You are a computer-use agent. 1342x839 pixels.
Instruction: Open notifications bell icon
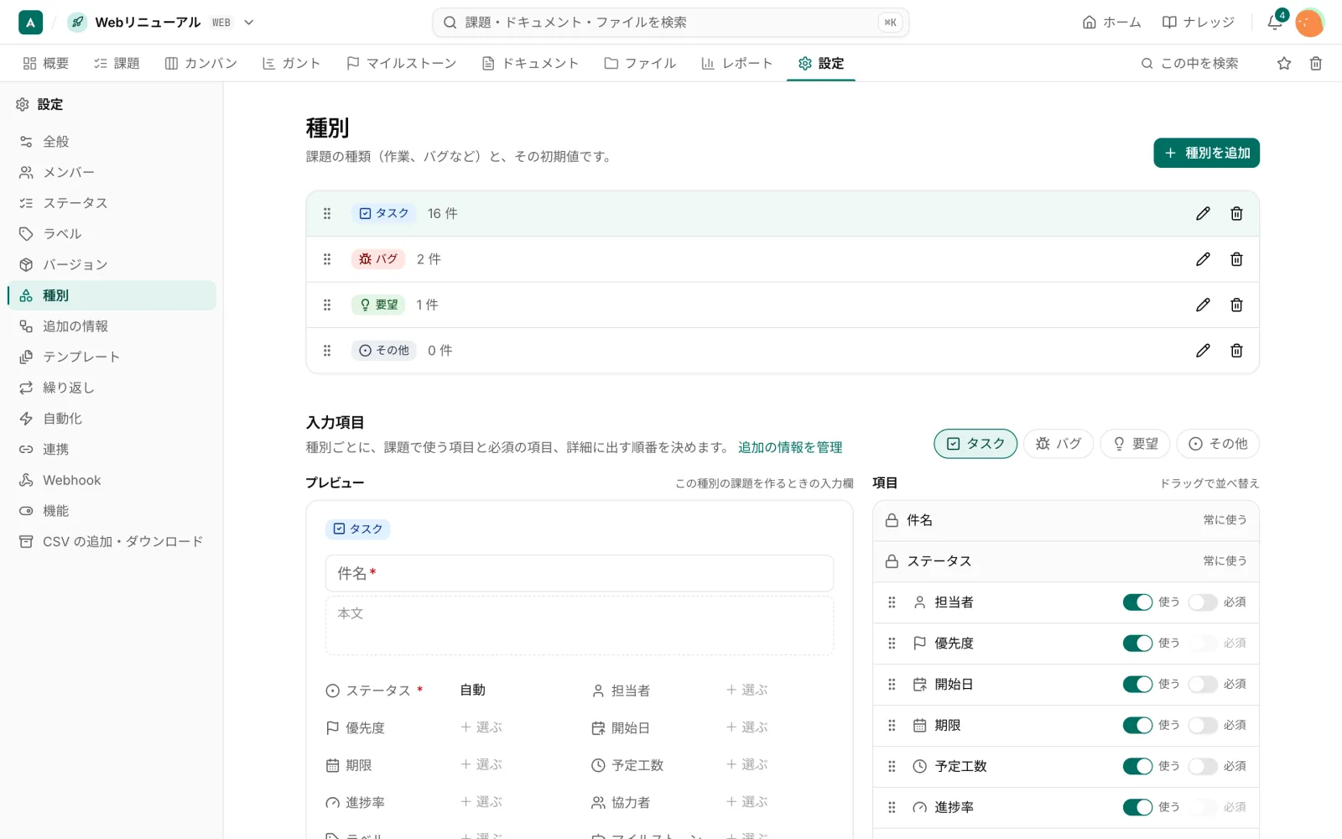pyautogui.click(x=1275, y=22)
